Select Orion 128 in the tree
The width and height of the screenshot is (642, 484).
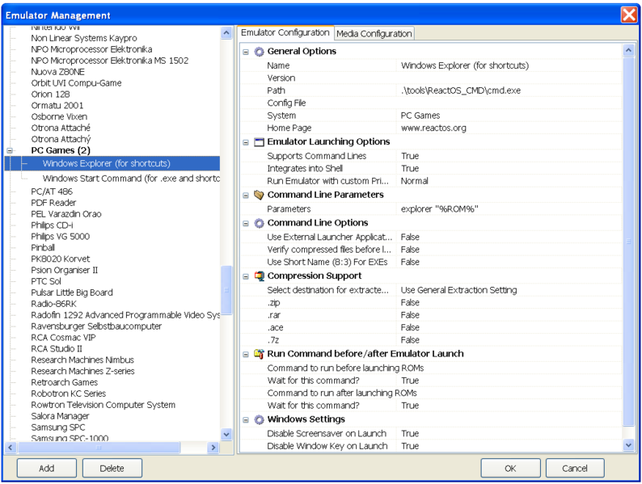(x=50, y=94)
